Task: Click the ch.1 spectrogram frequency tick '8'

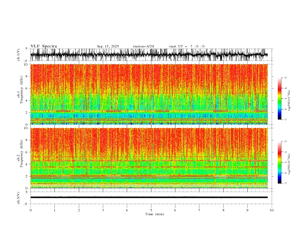Action: click(x=27, y=76)
